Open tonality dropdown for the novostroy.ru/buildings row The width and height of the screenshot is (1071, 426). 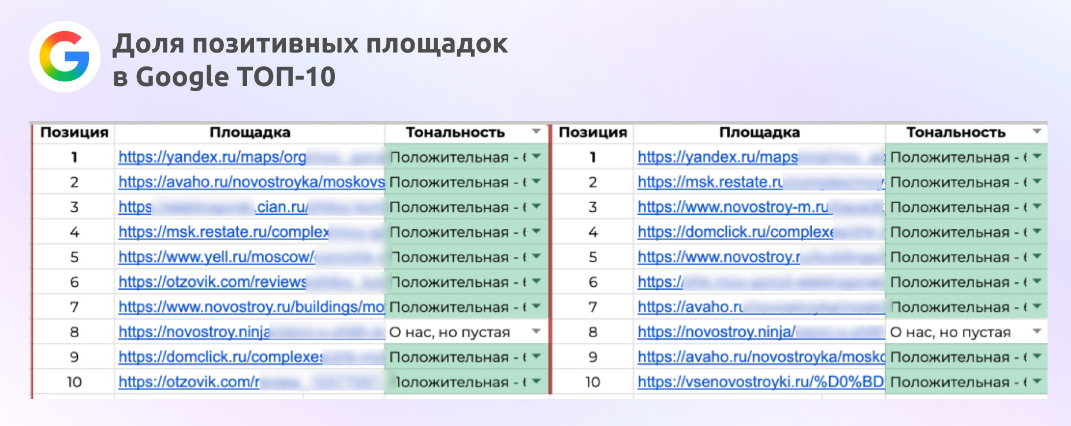(x=536, y=307)
